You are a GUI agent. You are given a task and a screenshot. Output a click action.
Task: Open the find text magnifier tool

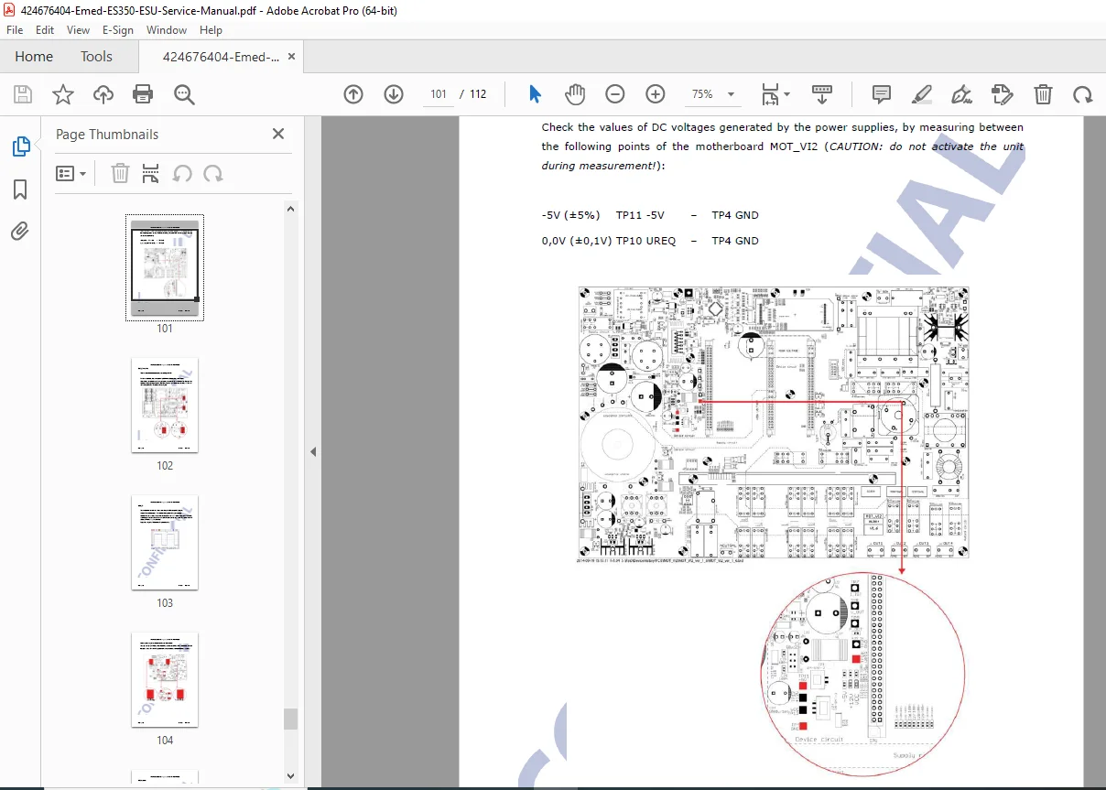[184, 94]
